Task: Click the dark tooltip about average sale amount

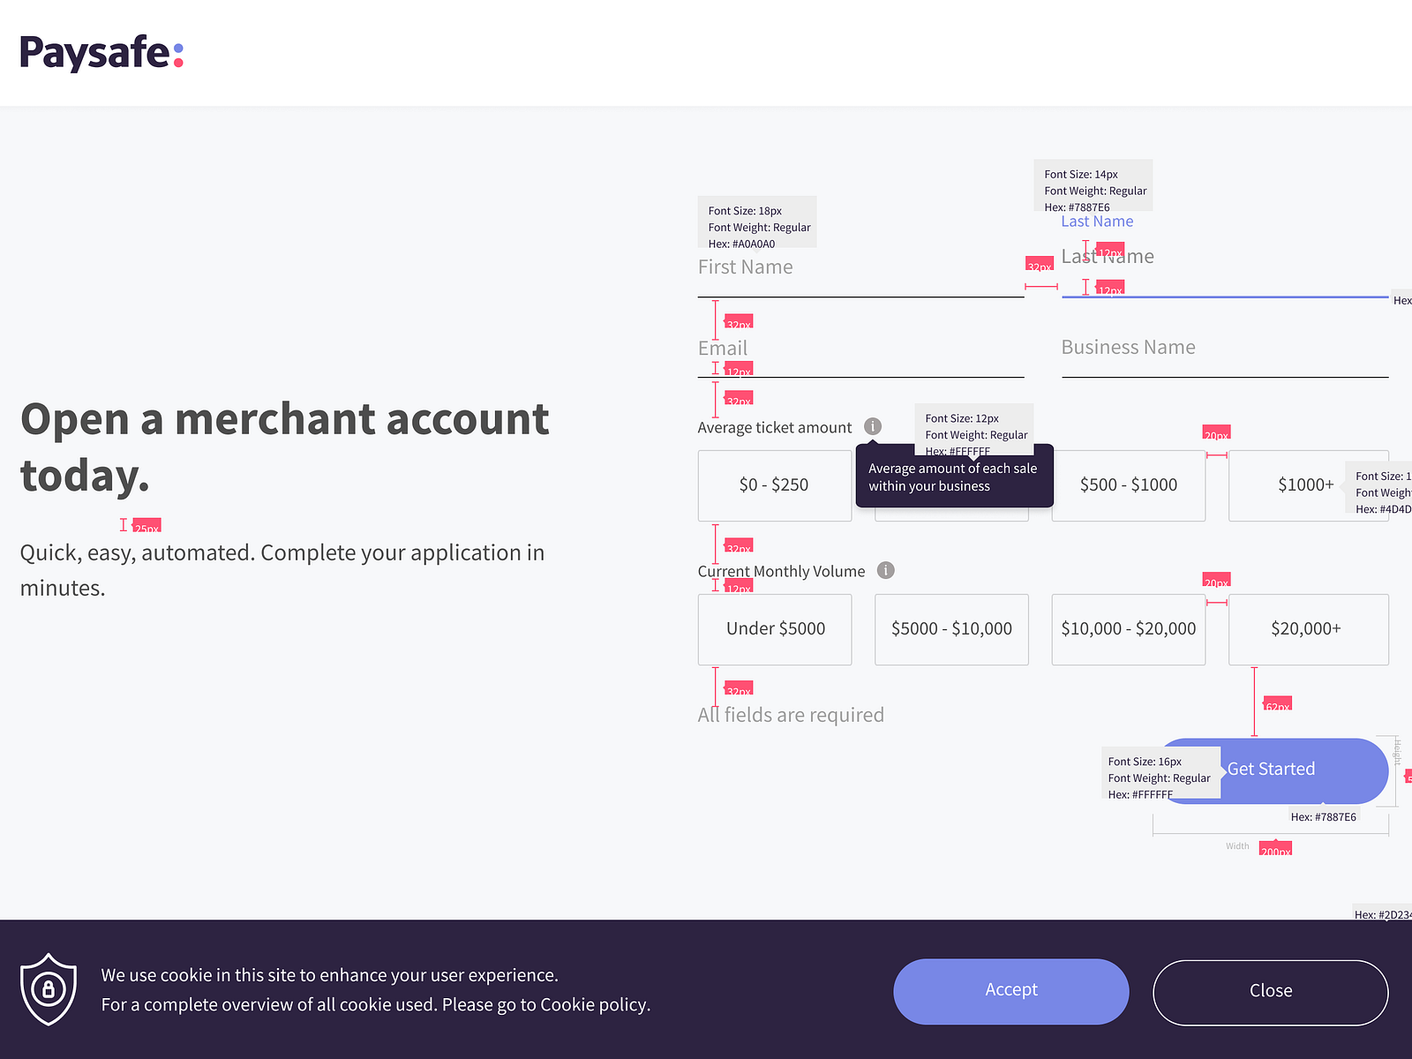Action: [953, 477]
